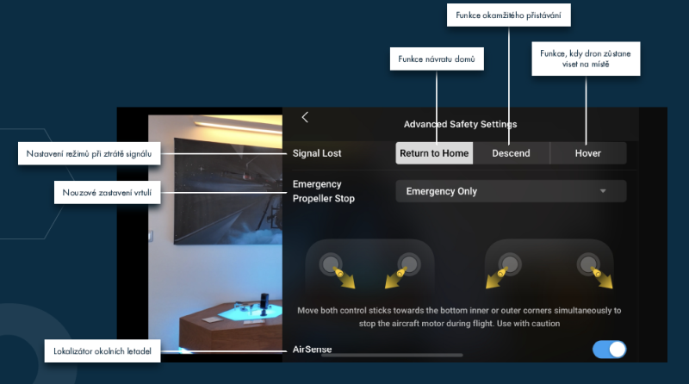
Task: Click the Emergency Propeller Stop label
Action: (323, 191)
